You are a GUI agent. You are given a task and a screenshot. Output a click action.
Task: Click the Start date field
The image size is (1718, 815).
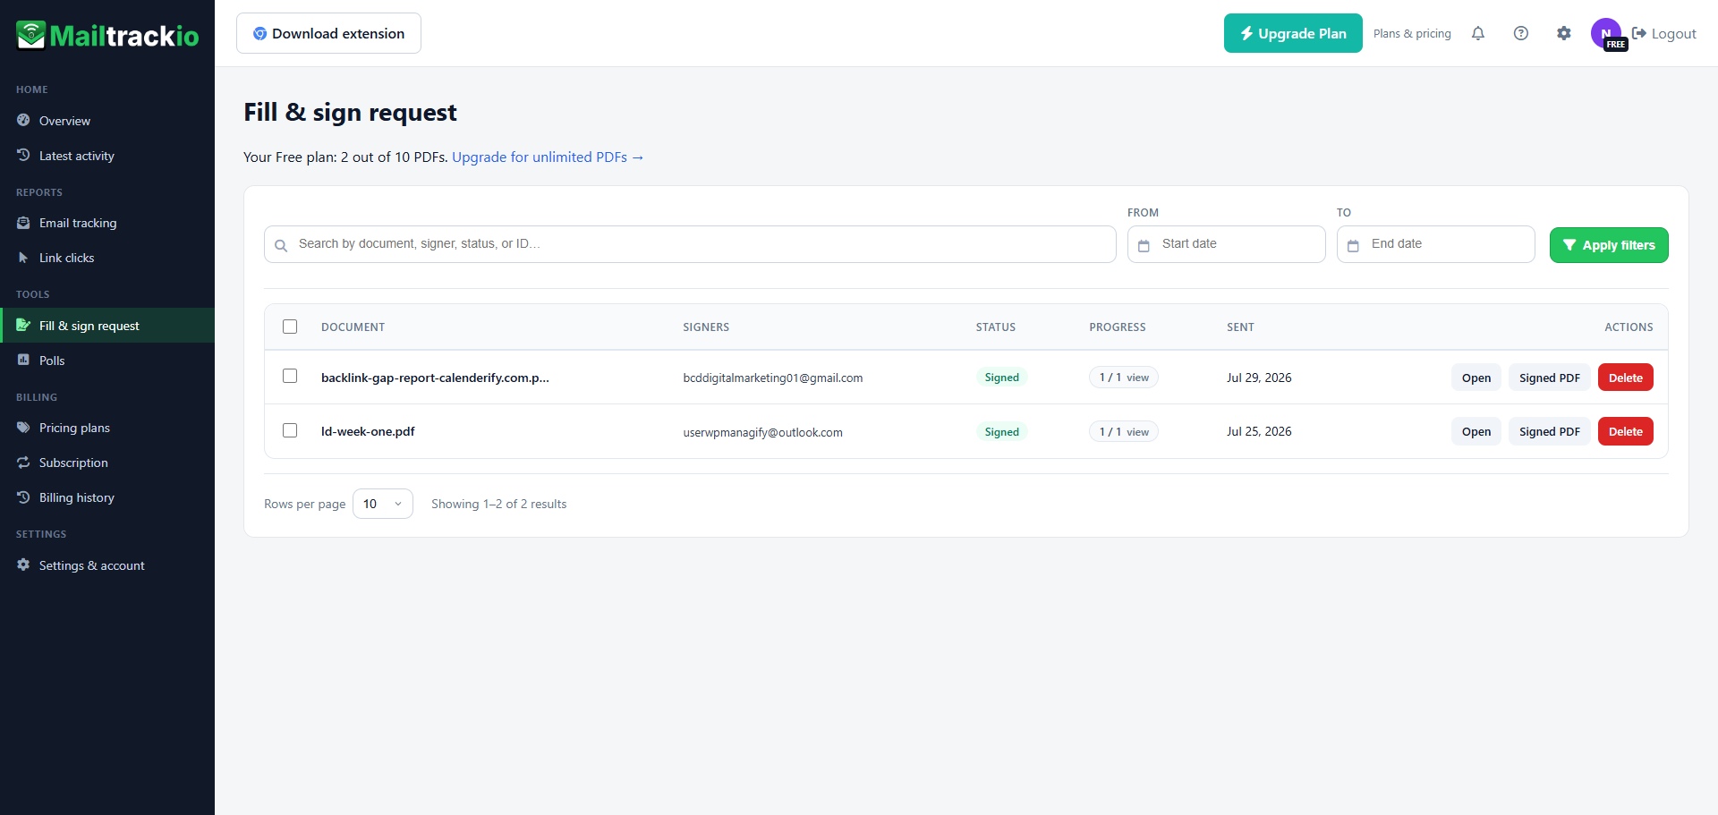[1226, 244]
